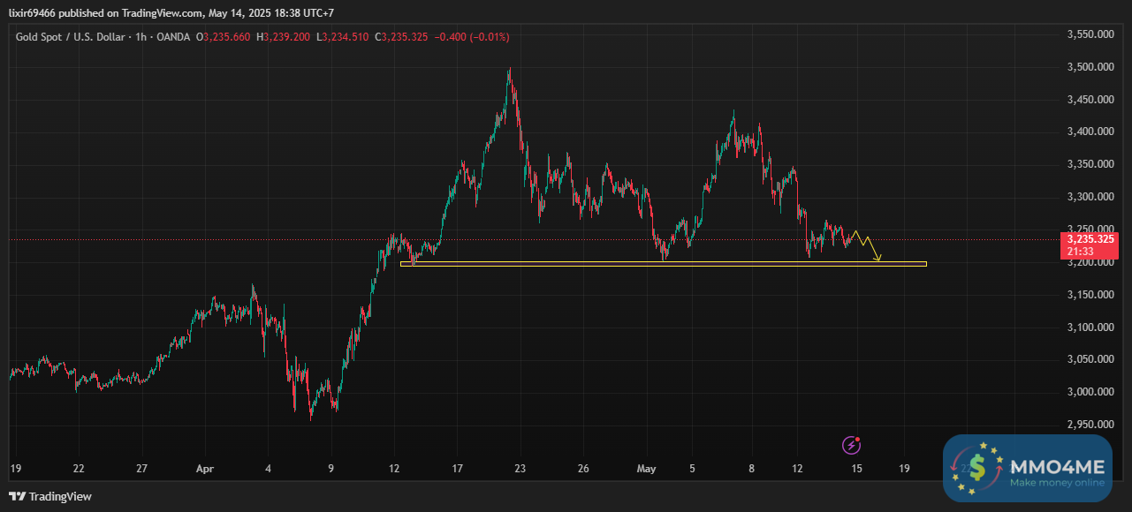1132x512 pixels.
Task: Click the 3,450.000 price axis label
Action: point(1089,100)
